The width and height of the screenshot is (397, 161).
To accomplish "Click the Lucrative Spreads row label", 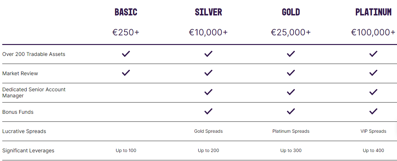I will 24,131.
